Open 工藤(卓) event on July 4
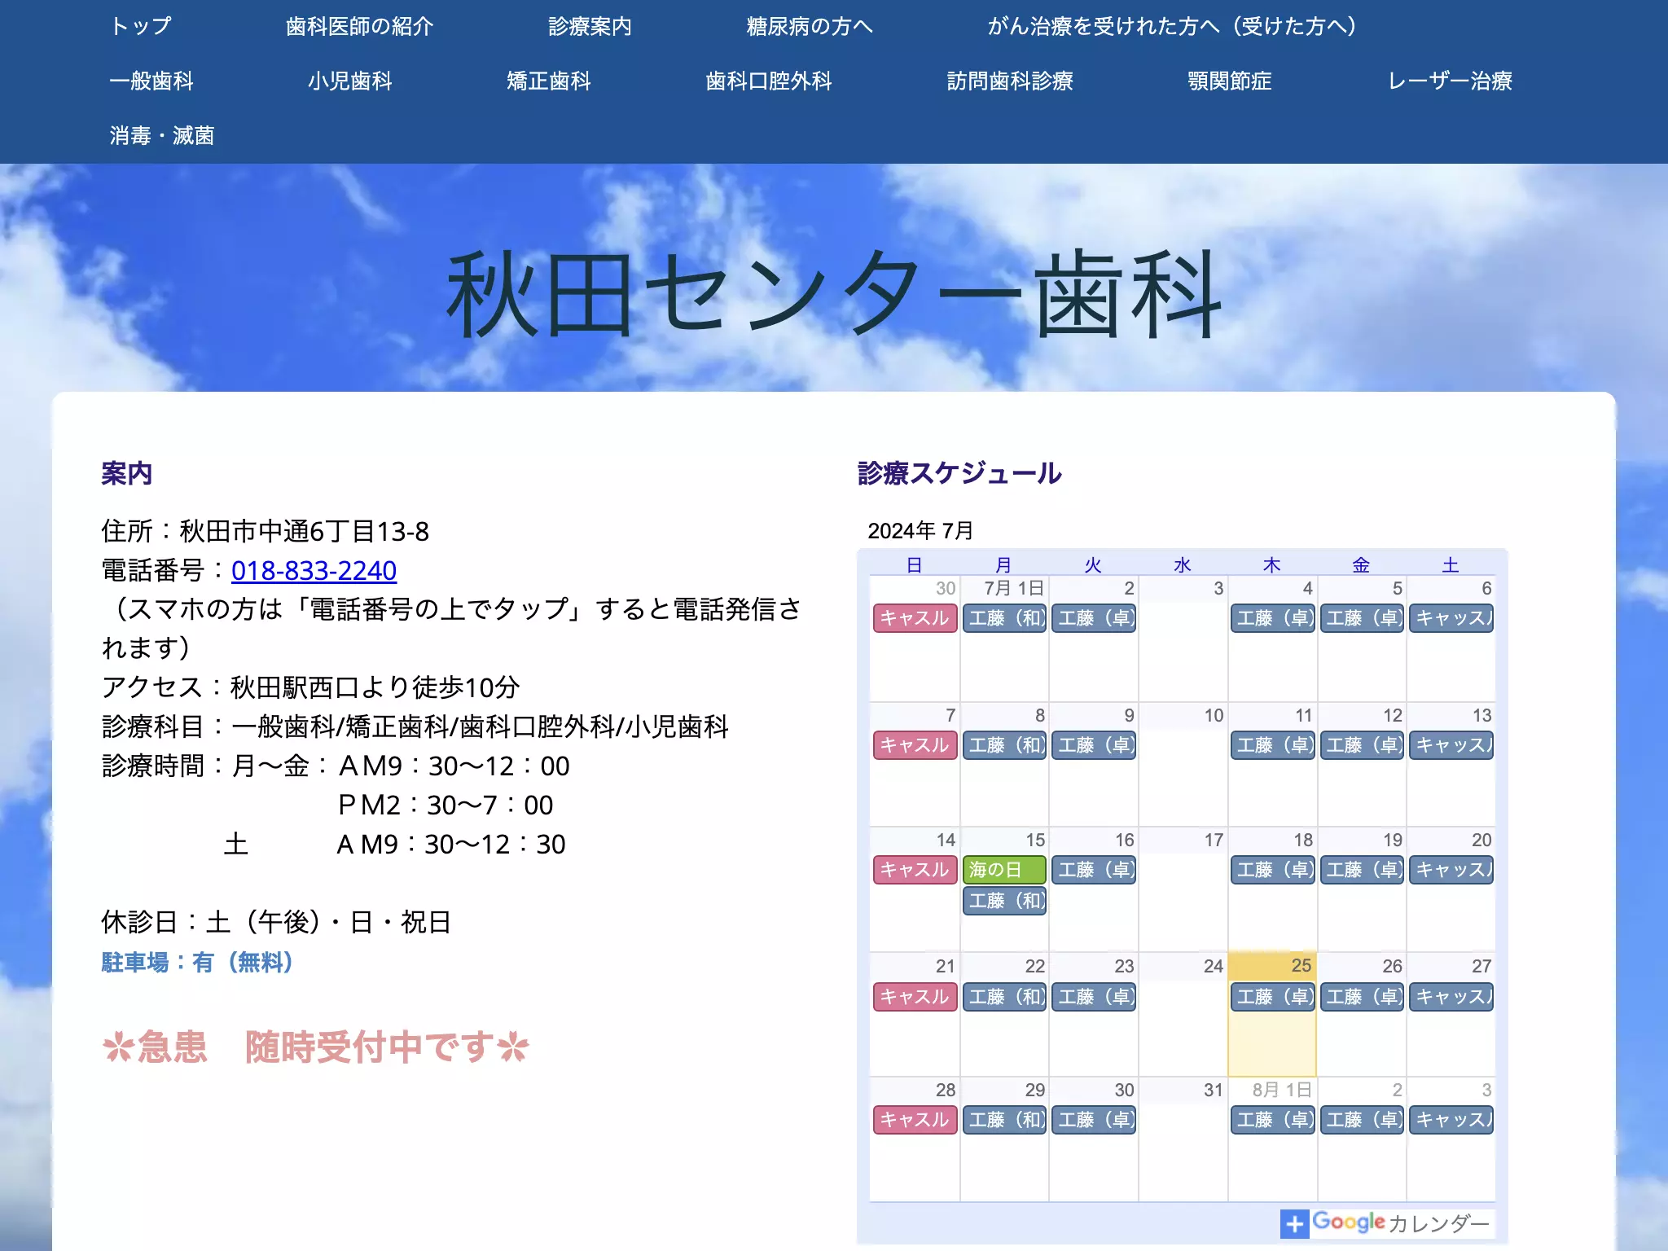The image size is (1668, 1251). tap(1272, 618)
